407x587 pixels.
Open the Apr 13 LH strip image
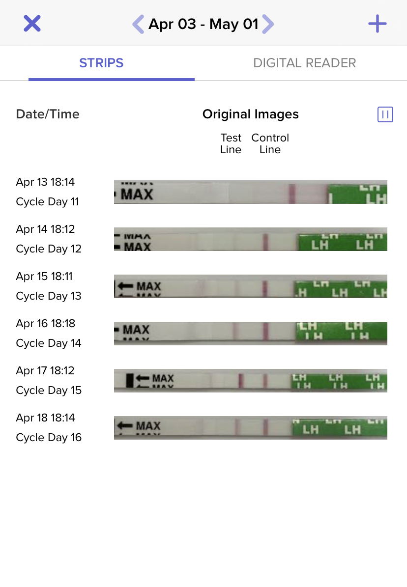coord(250,192)
